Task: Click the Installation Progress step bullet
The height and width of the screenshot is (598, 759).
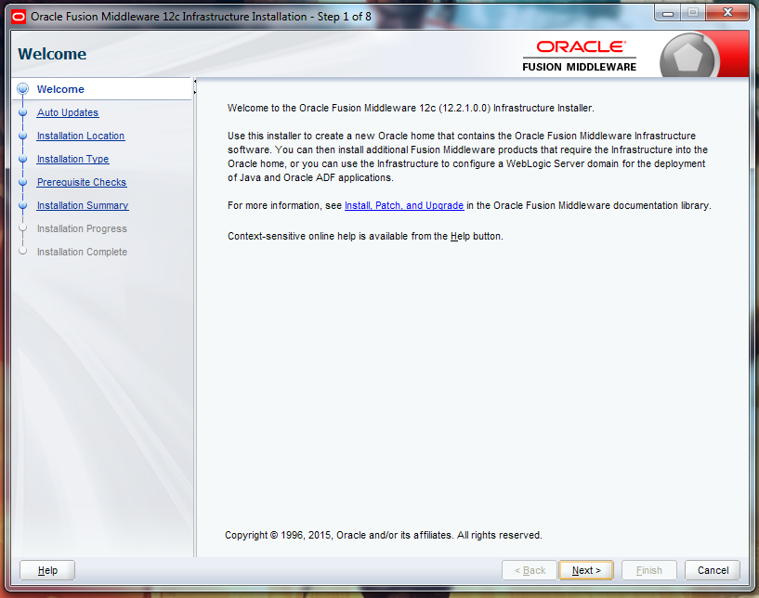Action: (22, 227)
